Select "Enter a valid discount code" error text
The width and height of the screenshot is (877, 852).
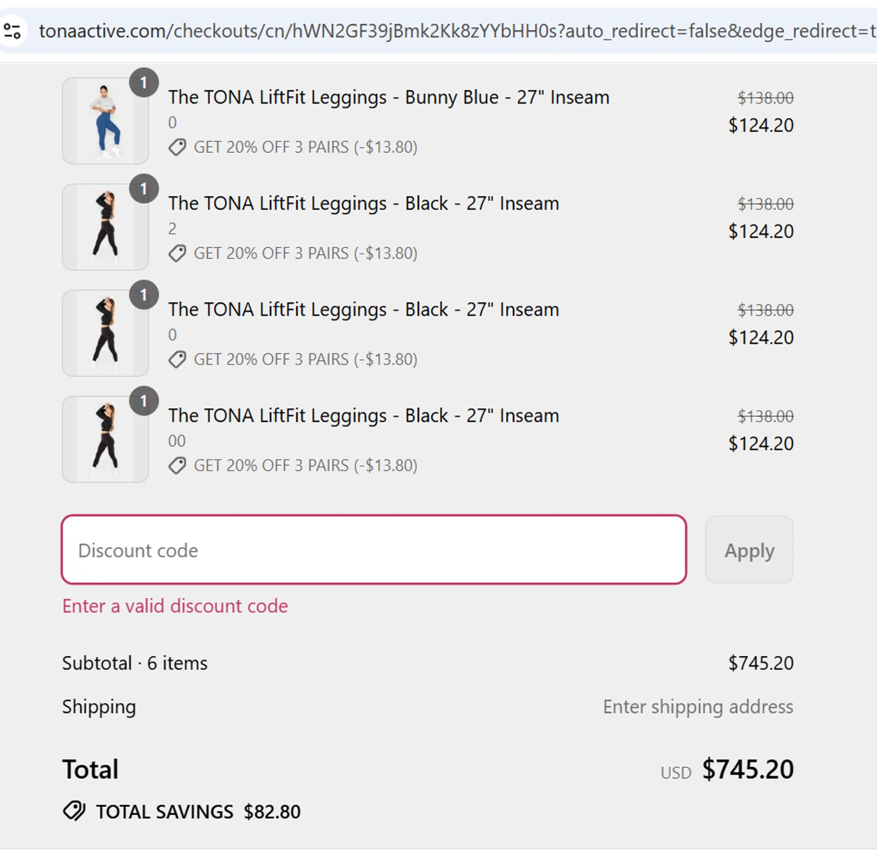[175, 606]
